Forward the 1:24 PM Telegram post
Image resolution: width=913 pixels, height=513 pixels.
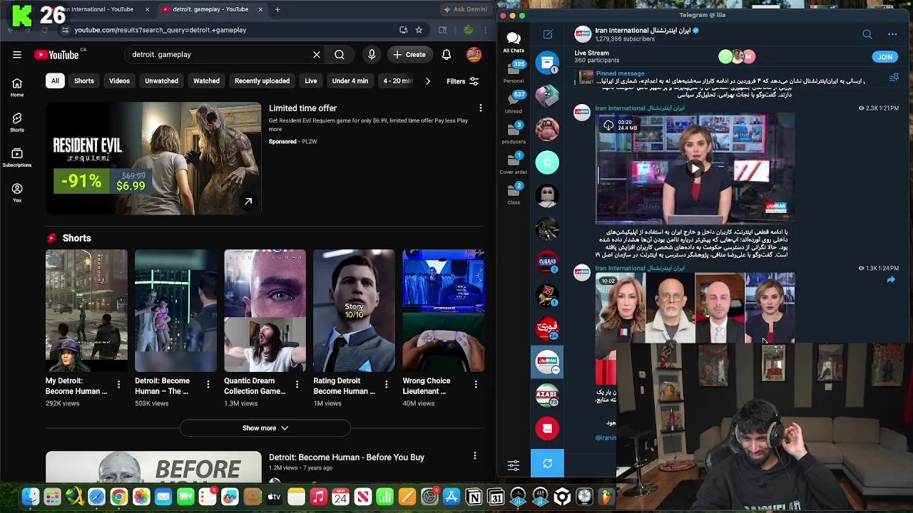(891, 280)
